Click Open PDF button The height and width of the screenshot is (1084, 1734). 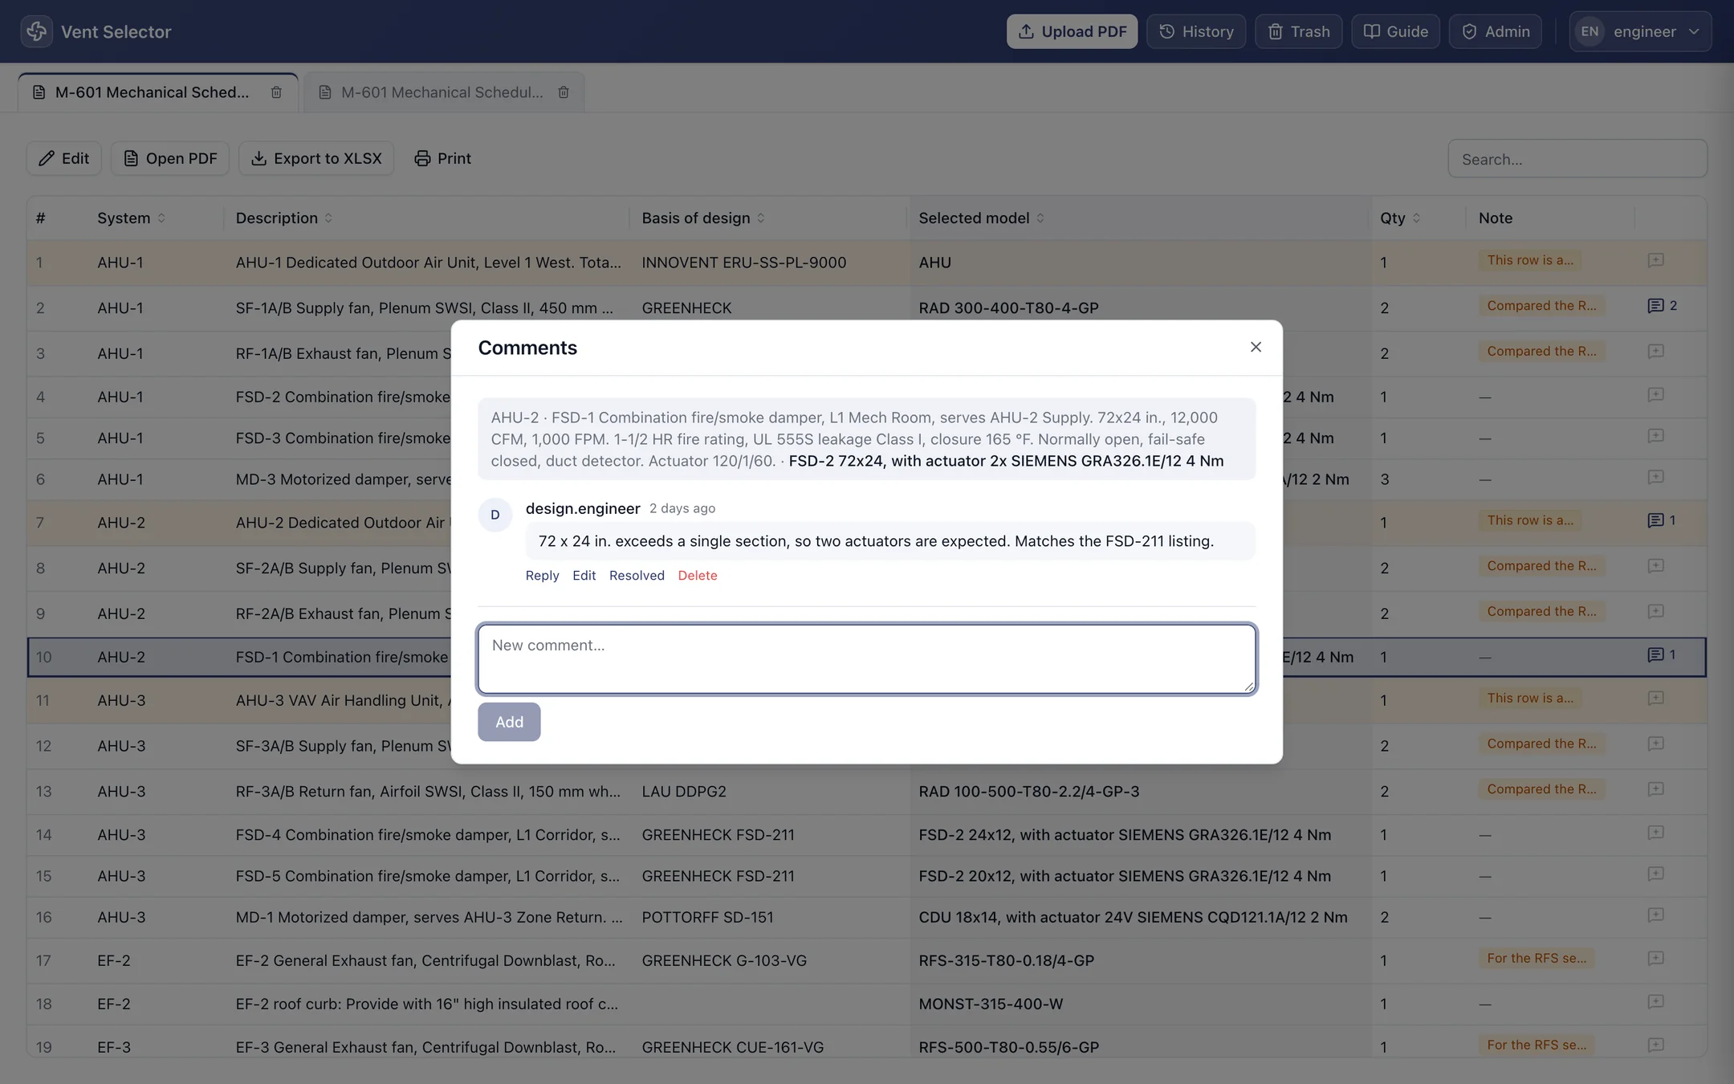(170, 158)
